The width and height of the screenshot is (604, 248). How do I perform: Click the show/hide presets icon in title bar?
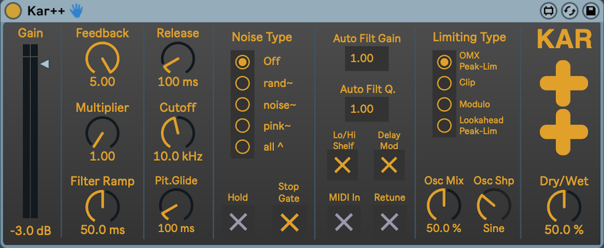click(549, 11)
